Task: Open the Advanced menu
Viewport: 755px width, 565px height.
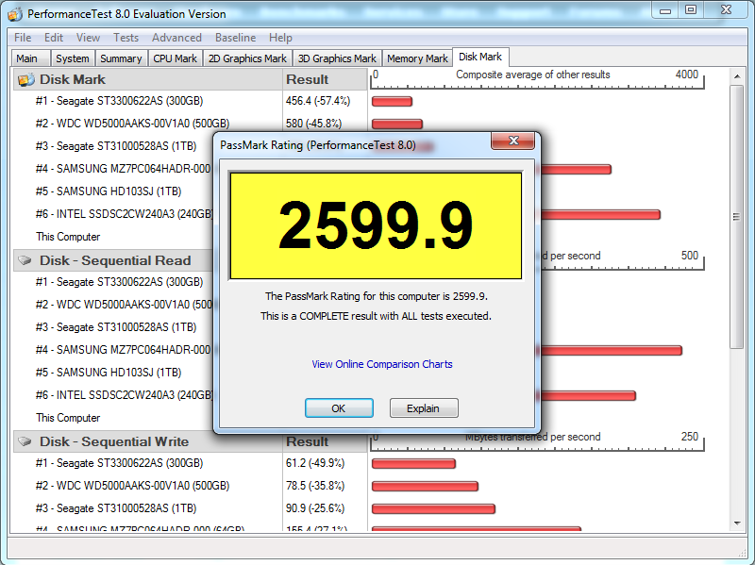Action: (176, 38)
